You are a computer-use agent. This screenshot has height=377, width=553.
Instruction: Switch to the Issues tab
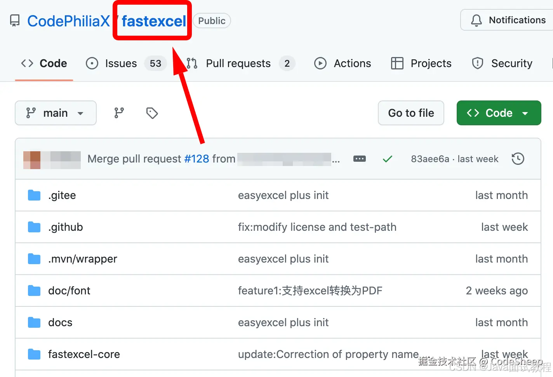pyautogui.click(x=120, y=63)
